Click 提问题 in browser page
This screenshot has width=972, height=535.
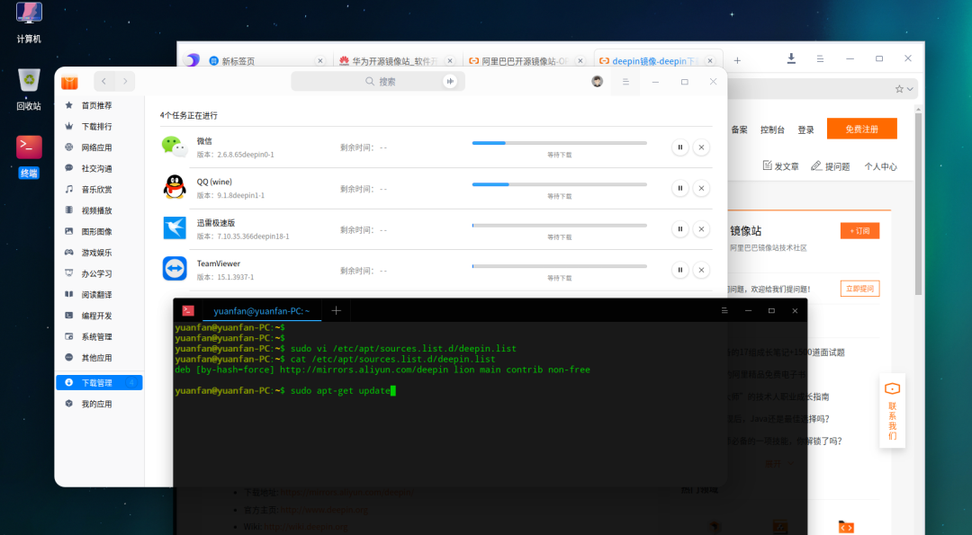coord(831,166)
